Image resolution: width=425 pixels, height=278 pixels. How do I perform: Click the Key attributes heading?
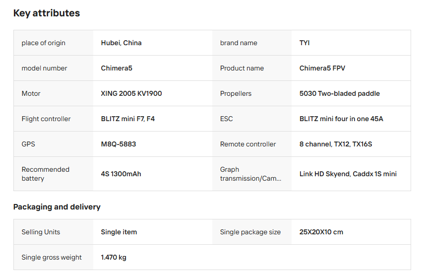pyautogui.click(x=47, y=13)
